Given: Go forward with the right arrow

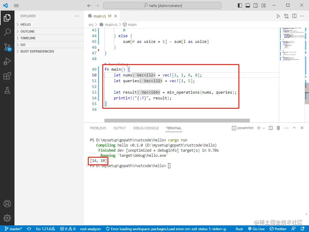Looking at the screenshot, I should (97, 5).
